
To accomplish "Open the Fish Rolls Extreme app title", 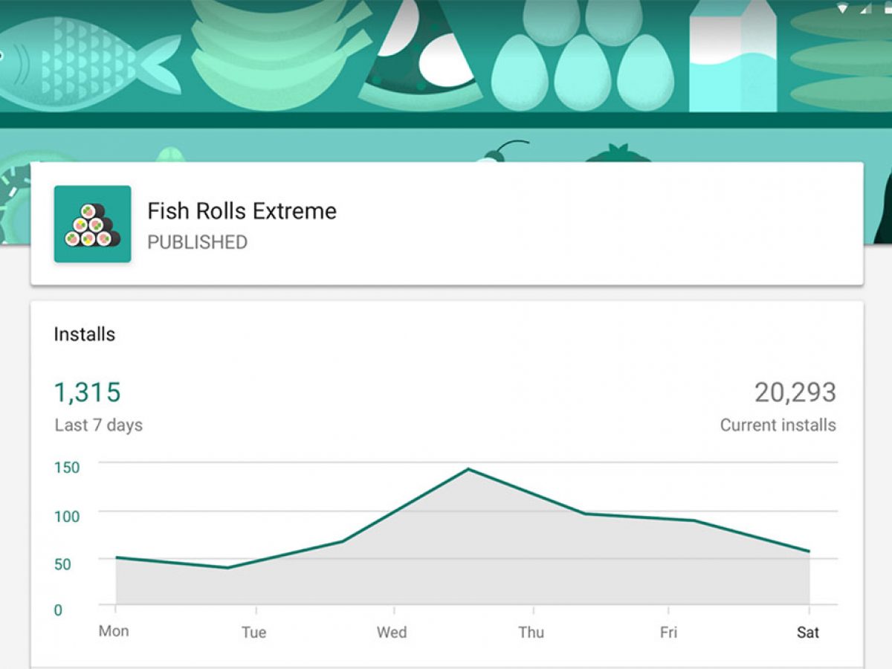I will click(242, 211).
